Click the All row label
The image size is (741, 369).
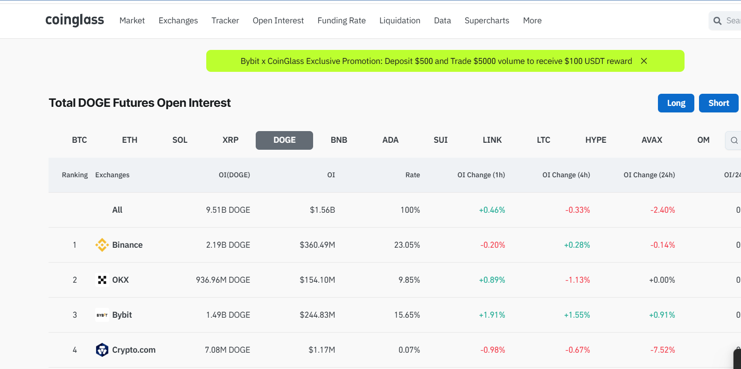[117, 210]
